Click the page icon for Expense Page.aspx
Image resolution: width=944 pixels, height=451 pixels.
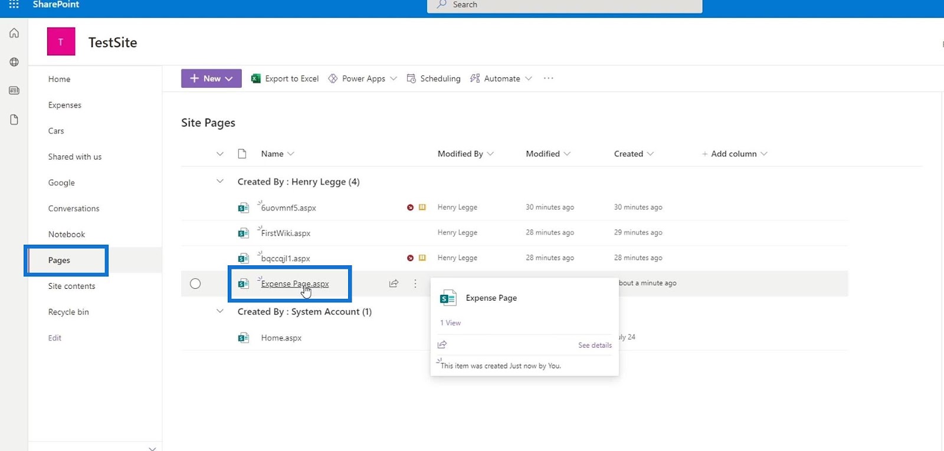[243, 284]
